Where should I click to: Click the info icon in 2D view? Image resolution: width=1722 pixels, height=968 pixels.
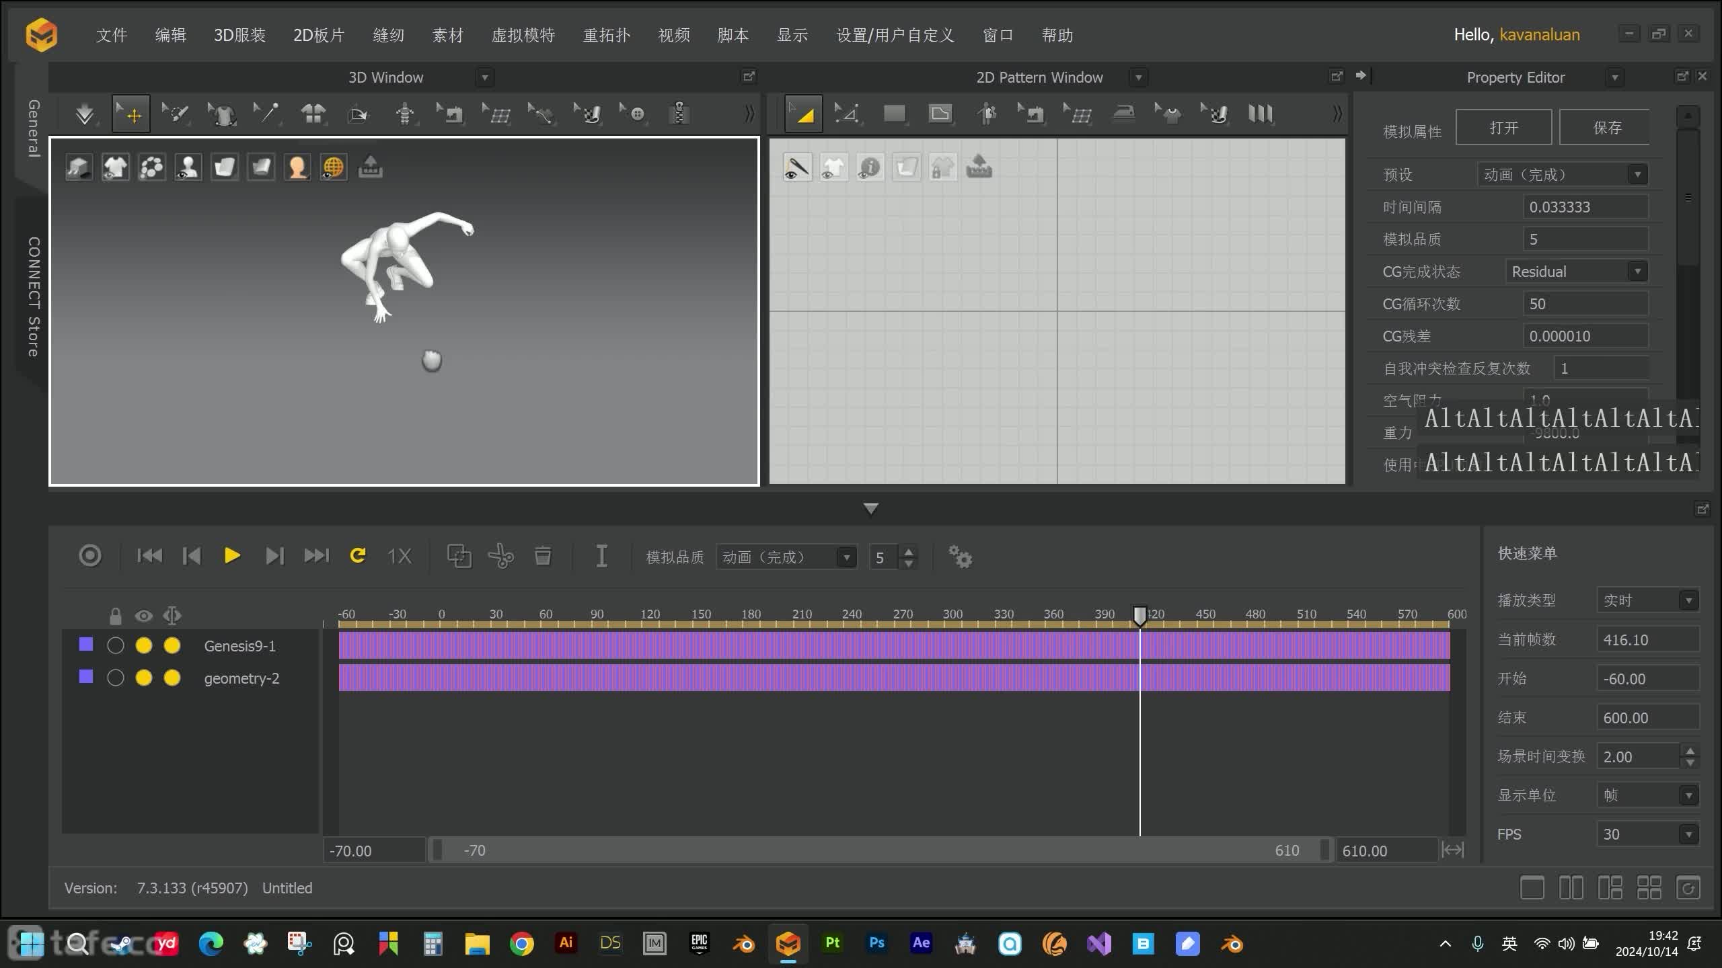click(870, 167)
